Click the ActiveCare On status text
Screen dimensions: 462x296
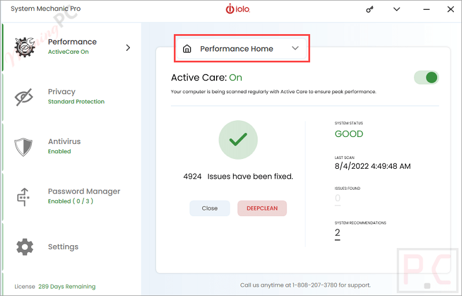(x=68, y=51)
